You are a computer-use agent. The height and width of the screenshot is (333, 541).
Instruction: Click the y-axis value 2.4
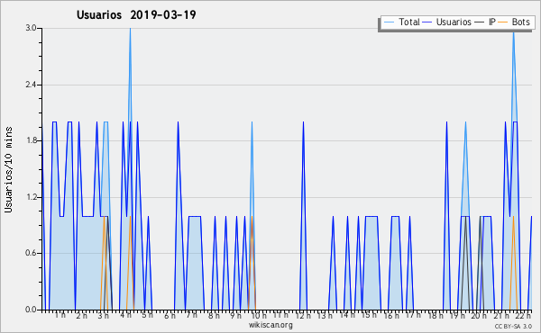(x=31, y=85)
